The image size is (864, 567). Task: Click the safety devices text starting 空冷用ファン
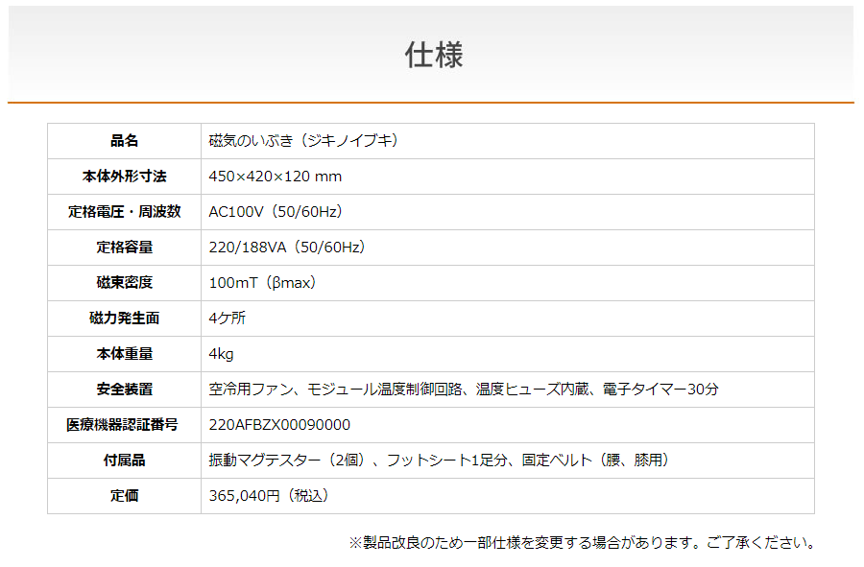tap(464, 390)
